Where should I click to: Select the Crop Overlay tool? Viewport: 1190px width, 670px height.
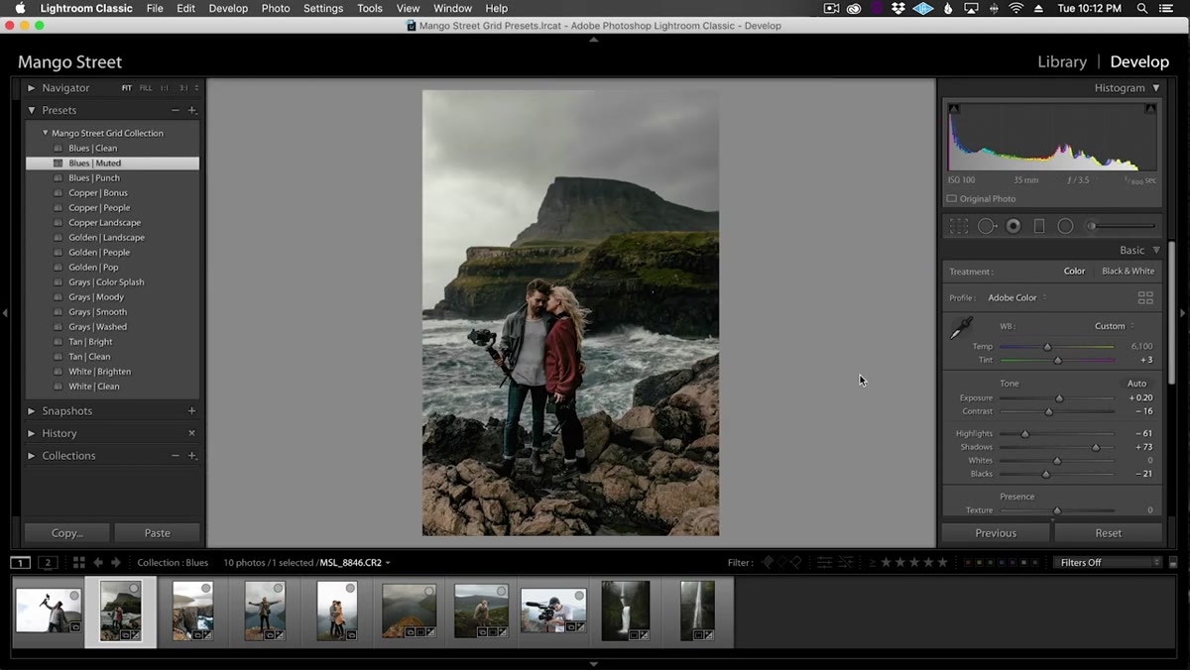[958, 226]
